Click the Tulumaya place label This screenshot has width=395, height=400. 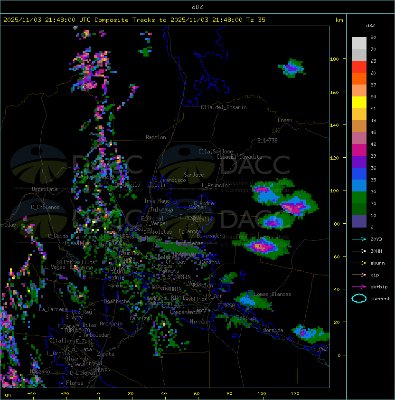click(x=162, y=210)
